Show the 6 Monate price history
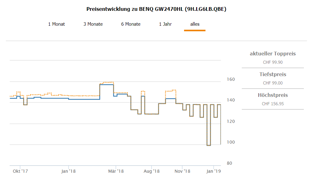This screenshot has width=311, height=182. 131,24
